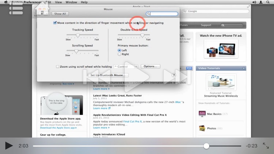The height and width of the screenshot is (154, 274).
Task: Click "Apple Revolutionizes Video Editing" headline
Action: [130, 115]
